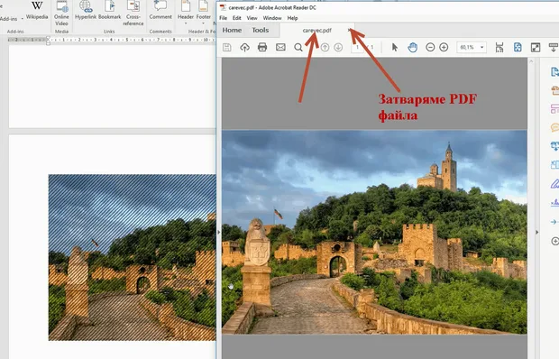Print the PDF using the printer icon
559x359 pixels.
click(262, 47)
